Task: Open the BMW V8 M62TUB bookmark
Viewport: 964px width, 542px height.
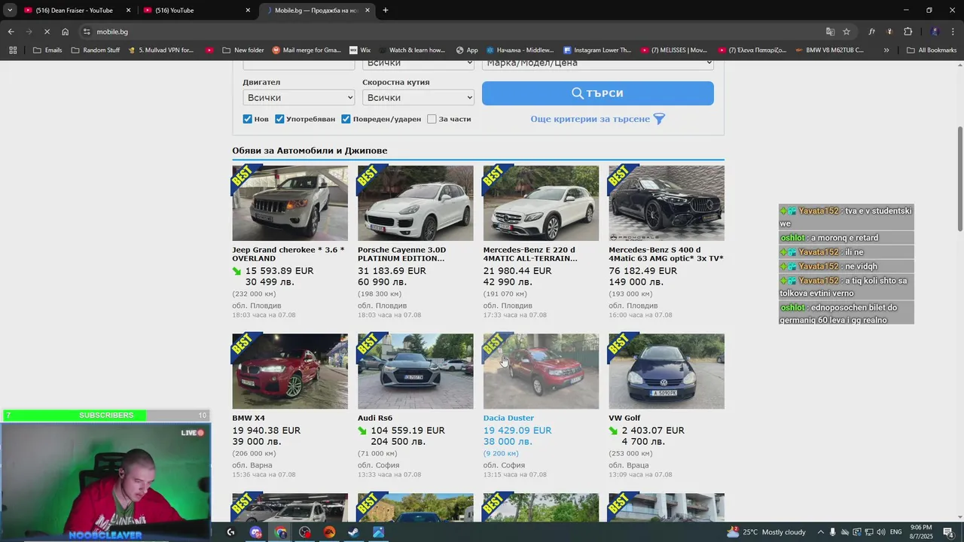Action: (x=828, y=50)
